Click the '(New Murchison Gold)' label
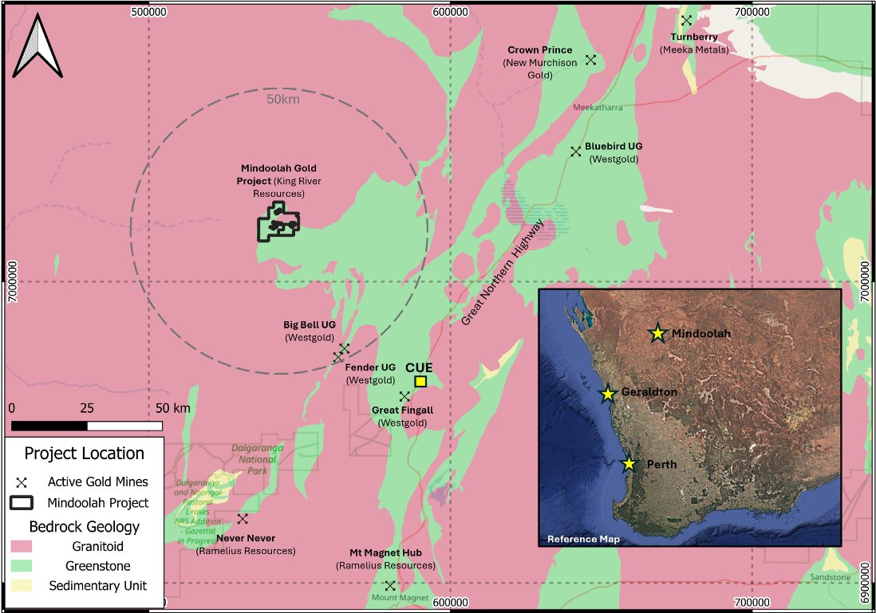876x613 pixels. click(x=539, y=69)
